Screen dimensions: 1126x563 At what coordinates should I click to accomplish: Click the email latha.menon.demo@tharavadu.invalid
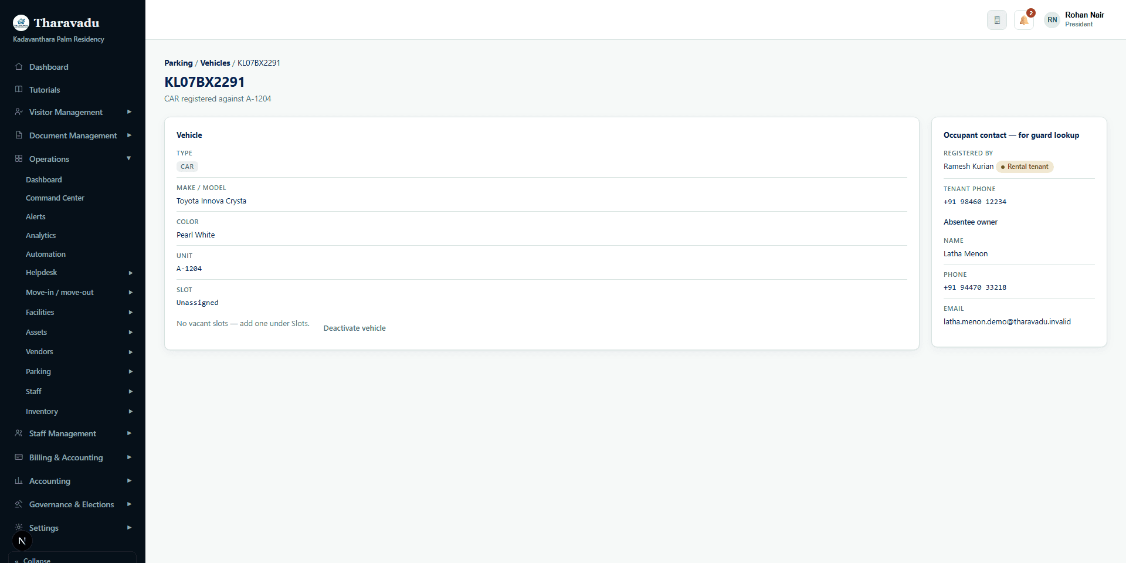coord(1007,321)
